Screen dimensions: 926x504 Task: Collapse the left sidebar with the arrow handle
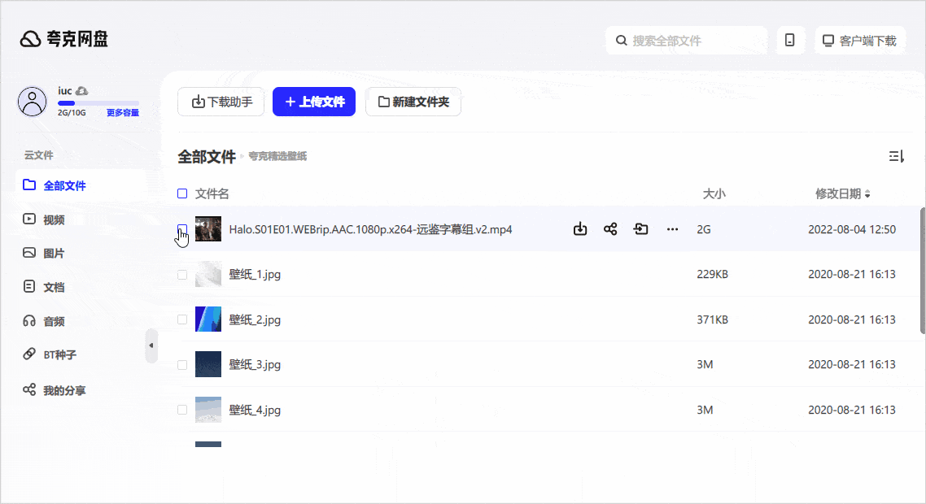click(x=151, y=345)
